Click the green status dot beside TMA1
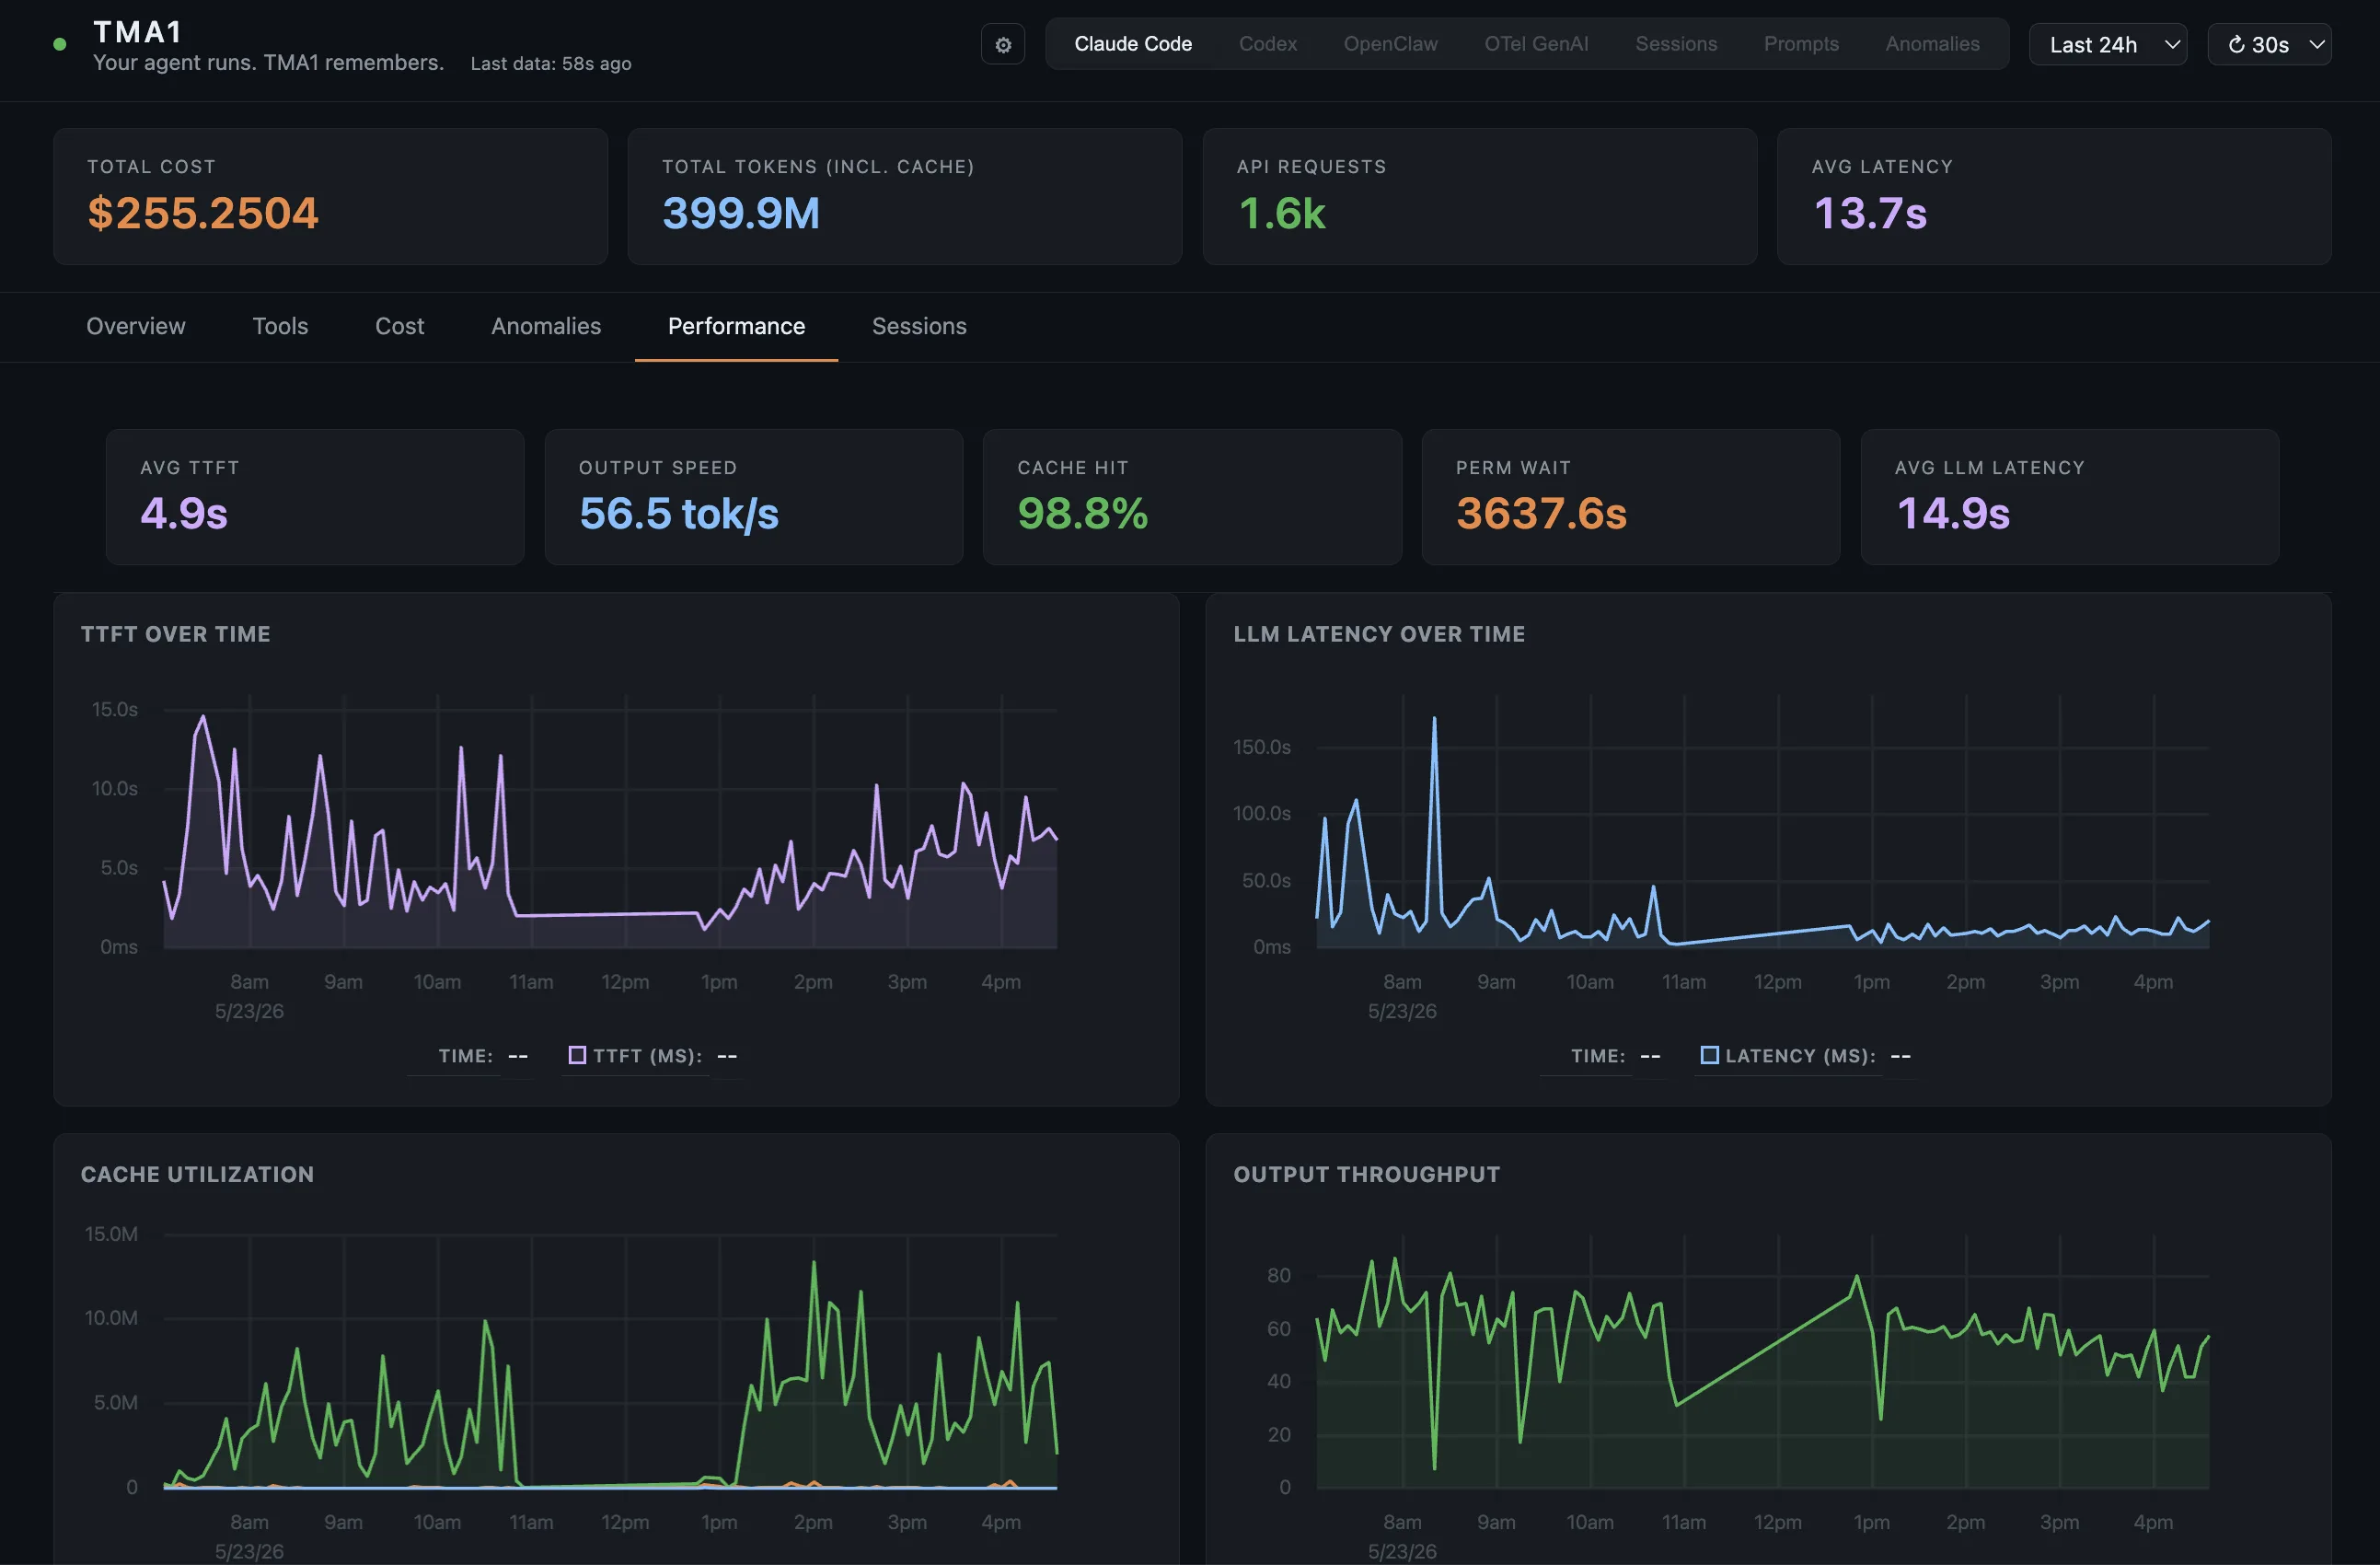This screenshot has width=2380, height=1565. 60,44
